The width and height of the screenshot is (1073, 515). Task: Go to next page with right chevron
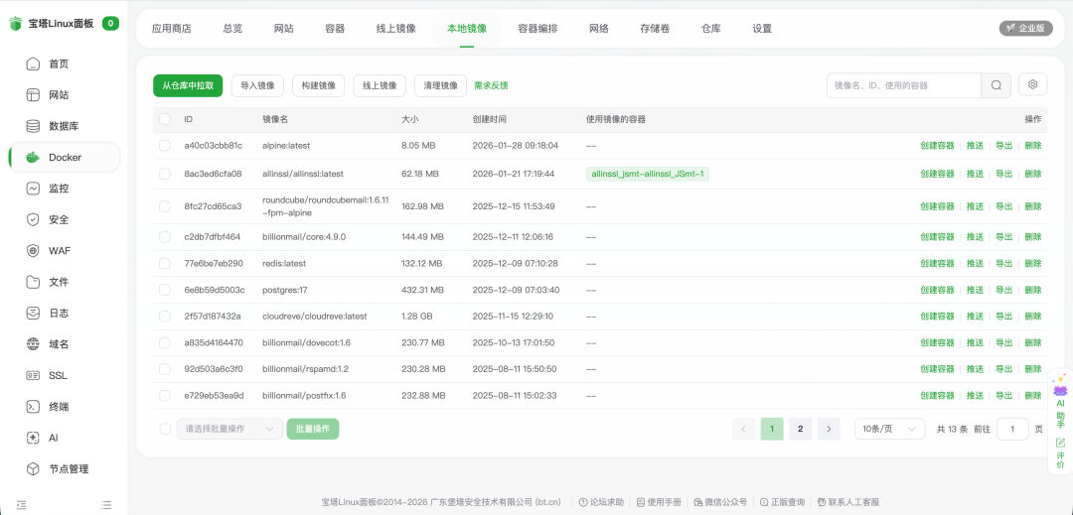tap(829, 429)
